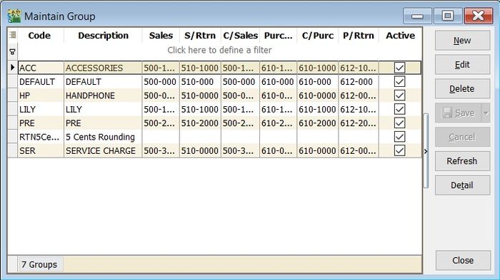Minimize the Maintain Group window

pyautogui.click(x=417, y=16)
